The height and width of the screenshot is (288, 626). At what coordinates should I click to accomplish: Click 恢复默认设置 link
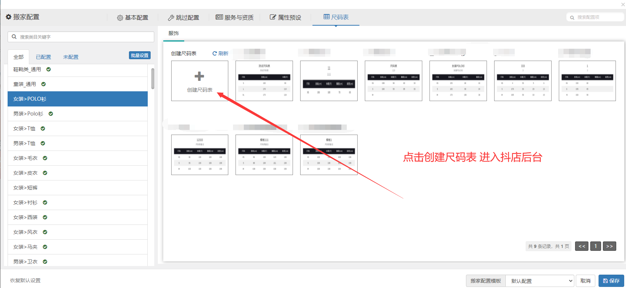click(25, 280)
